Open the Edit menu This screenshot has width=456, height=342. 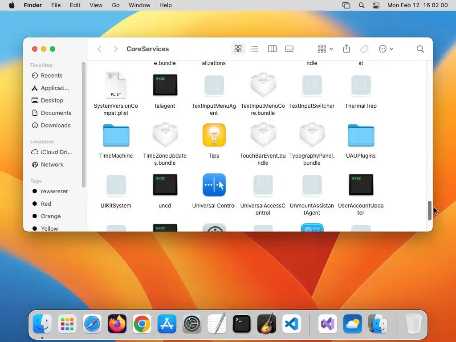tap(75, 5)
